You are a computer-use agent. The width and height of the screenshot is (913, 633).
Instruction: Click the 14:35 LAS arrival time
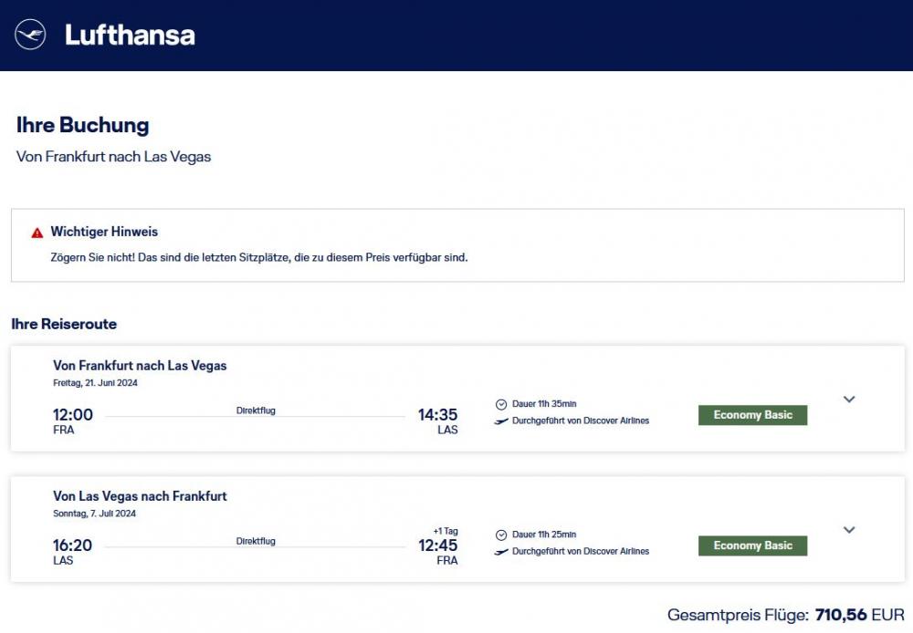point(437,414)
